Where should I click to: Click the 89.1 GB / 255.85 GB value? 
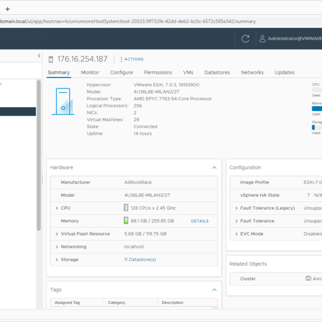(x=152, y=221)
